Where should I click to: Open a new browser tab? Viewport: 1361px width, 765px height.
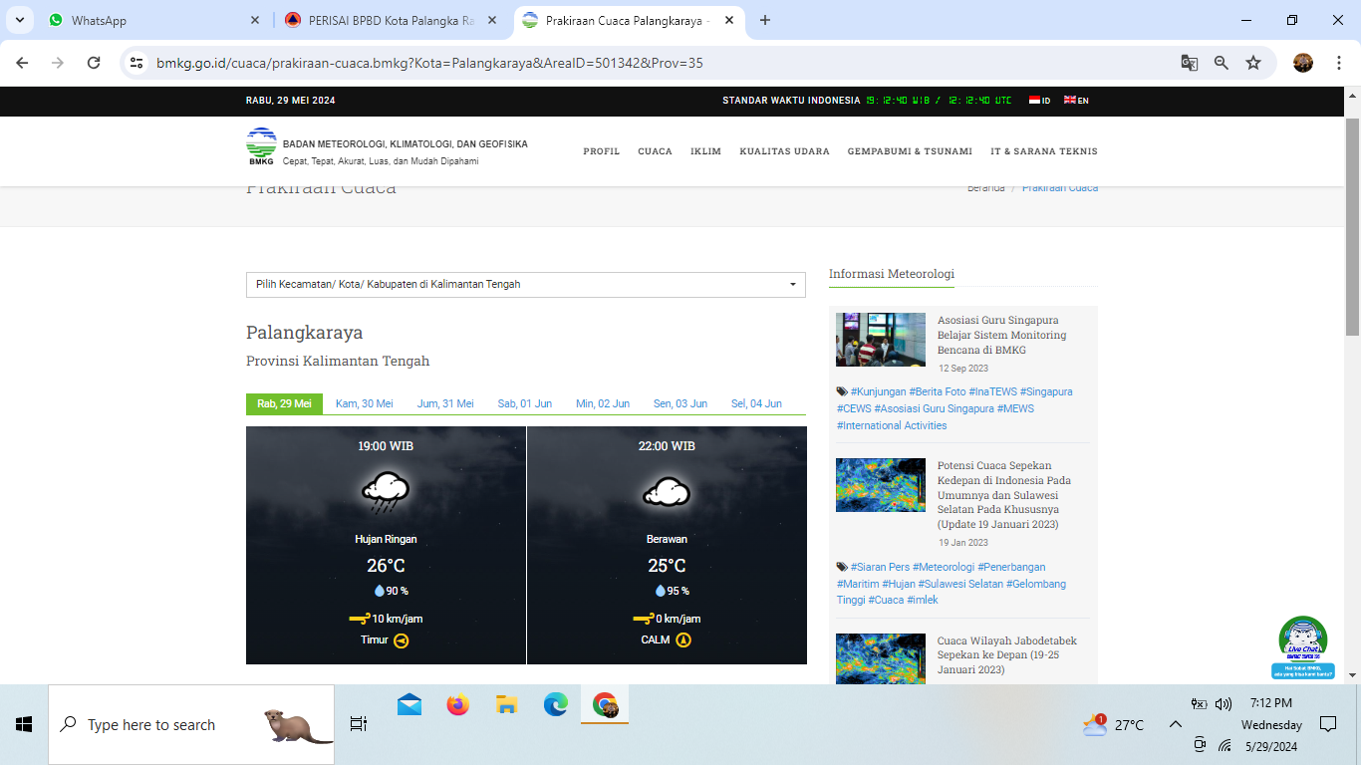[765, 20]
